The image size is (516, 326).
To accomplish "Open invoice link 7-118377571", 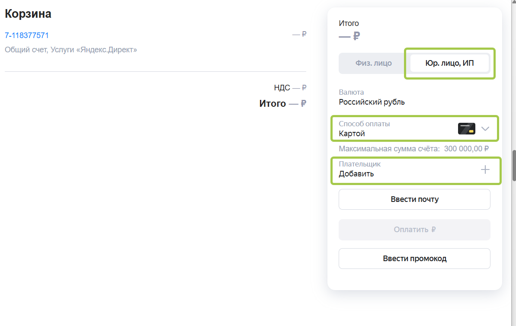I will coord(27,35).
